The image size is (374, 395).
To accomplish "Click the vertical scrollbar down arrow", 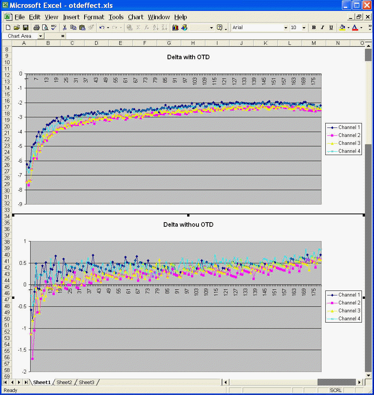I will (x=368, y=375).
